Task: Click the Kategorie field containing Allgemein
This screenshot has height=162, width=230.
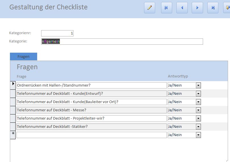Action: click(x=122, y=42)
